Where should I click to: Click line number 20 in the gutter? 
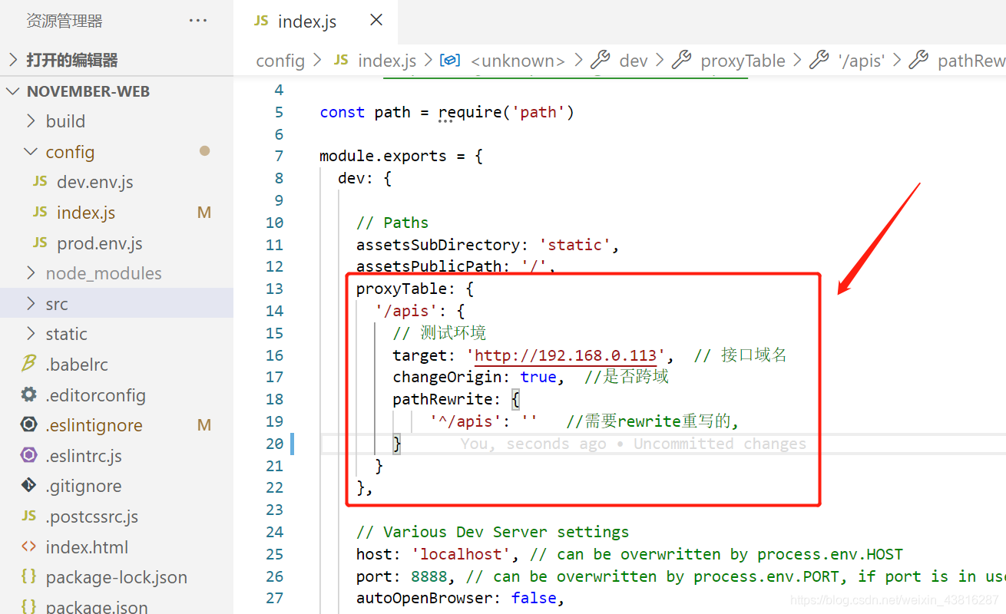point(275,444)
